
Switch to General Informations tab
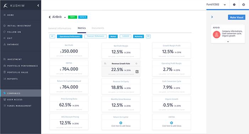[60, 28]
